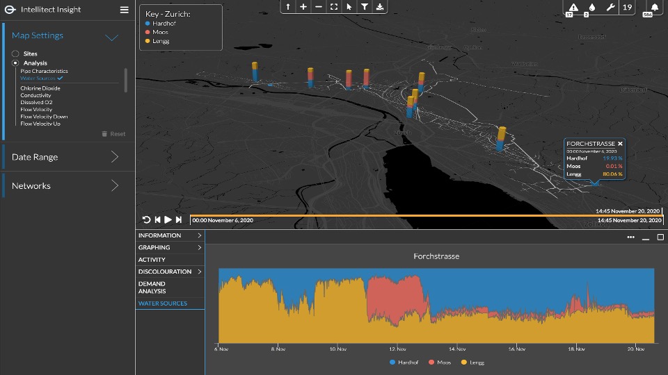Activate the fullscreen map icon
The image size is (668, 375).
(x=333, y=6)
